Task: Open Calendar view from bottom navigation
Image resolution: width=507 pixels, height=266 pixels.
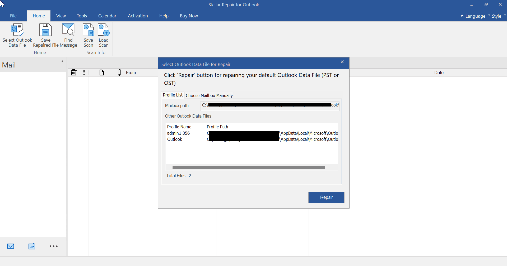Action: [x=32, y=246]
